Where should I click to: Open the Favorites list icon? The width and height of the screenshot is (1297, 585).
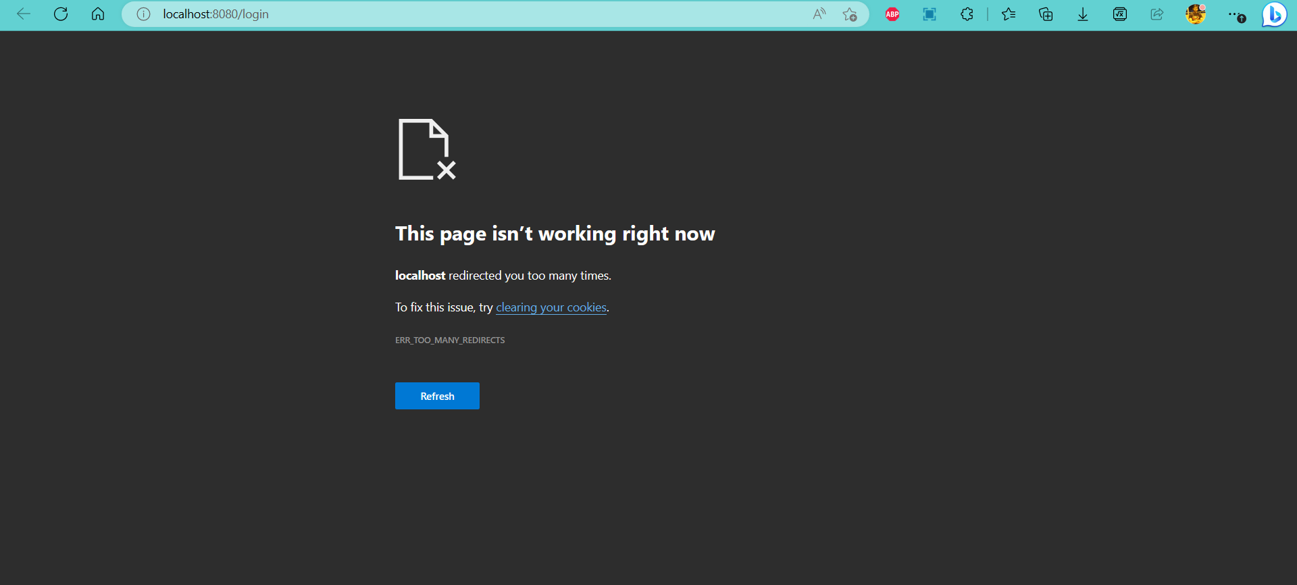[x=1009, y=14]
